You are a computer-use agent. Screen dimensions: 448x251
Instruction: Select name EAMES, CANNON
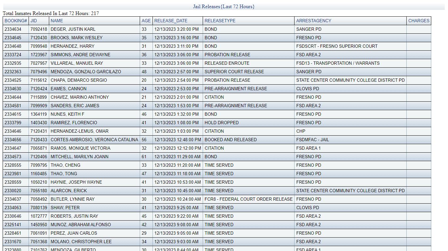point(69,89)
